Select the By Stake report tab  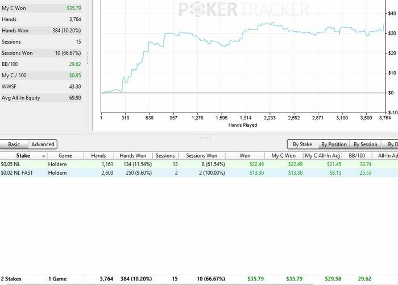pyautogui.click(x=302, y=144)
